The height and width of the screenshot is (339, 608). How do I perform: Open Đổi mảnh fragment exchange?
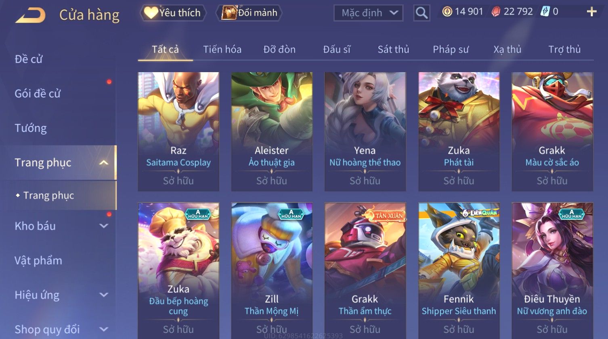[x=249, y=13]
